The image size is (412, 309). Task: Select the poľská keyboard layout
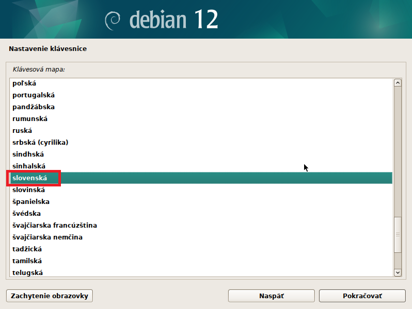[24, 83]
